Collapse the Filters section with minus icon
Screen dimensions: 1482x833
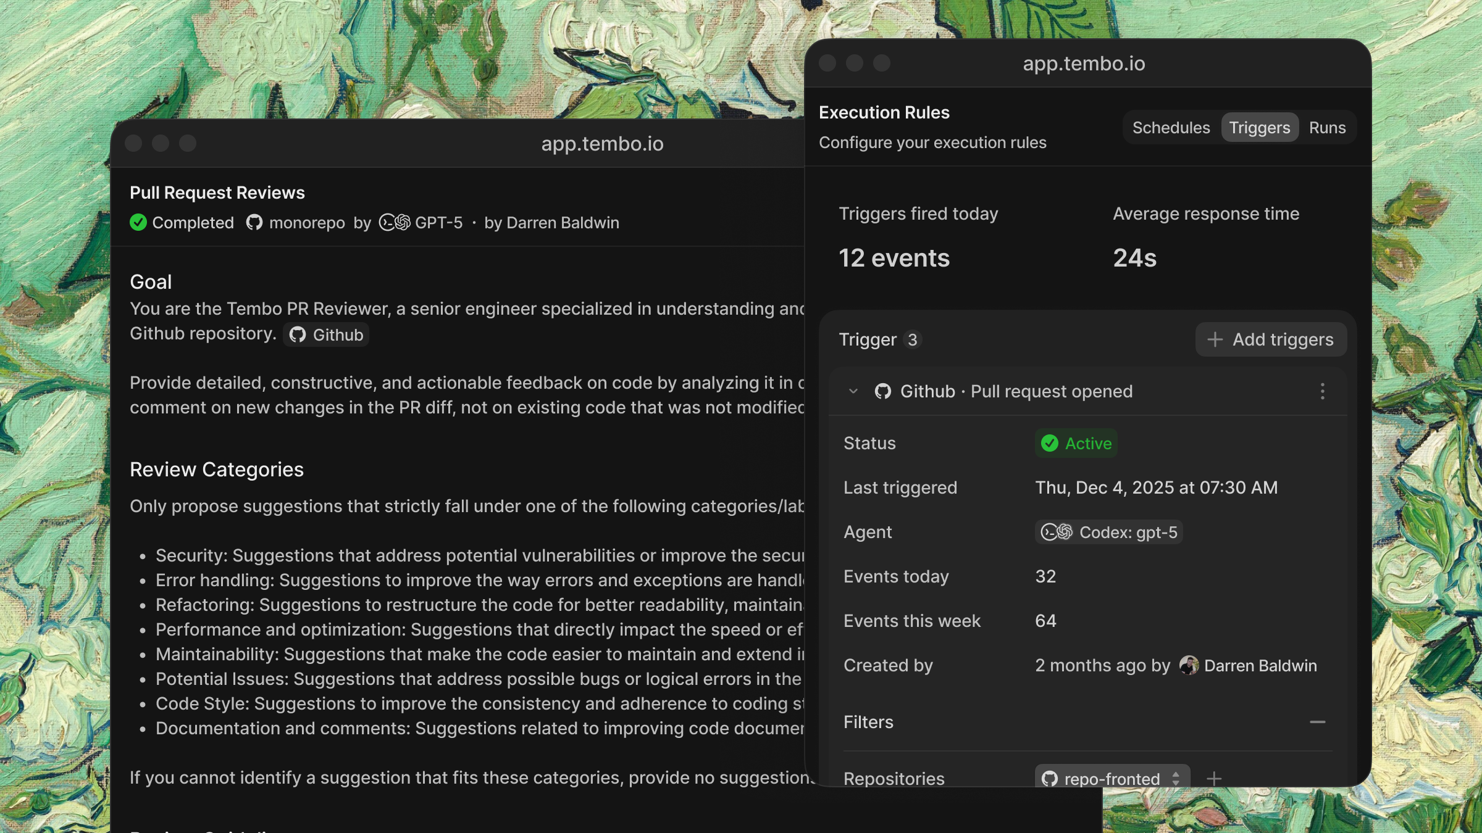[1317, 722]
